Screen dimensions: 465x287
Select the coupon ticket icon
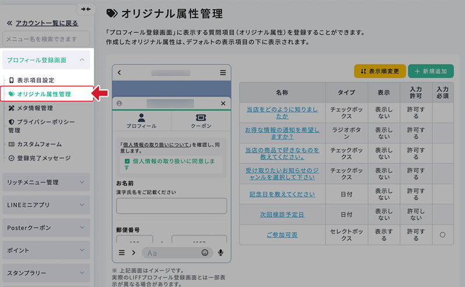pyautogui.click(x=201, y=118)
